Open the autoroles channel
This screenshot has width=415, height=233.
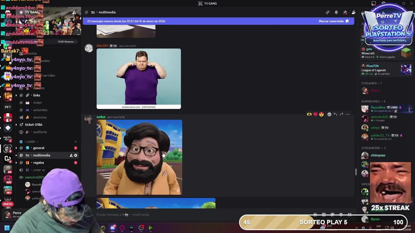point(49,110)
